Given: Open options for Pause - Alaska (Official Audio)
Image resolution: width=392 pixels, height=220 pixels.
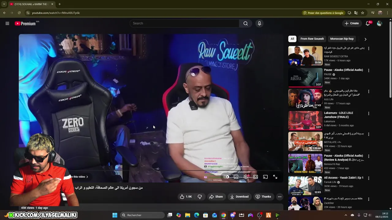Looking at the screenshot, I should [x=369, y=70].
